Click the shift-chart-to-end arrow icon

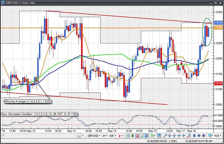[x=128, y=135]
